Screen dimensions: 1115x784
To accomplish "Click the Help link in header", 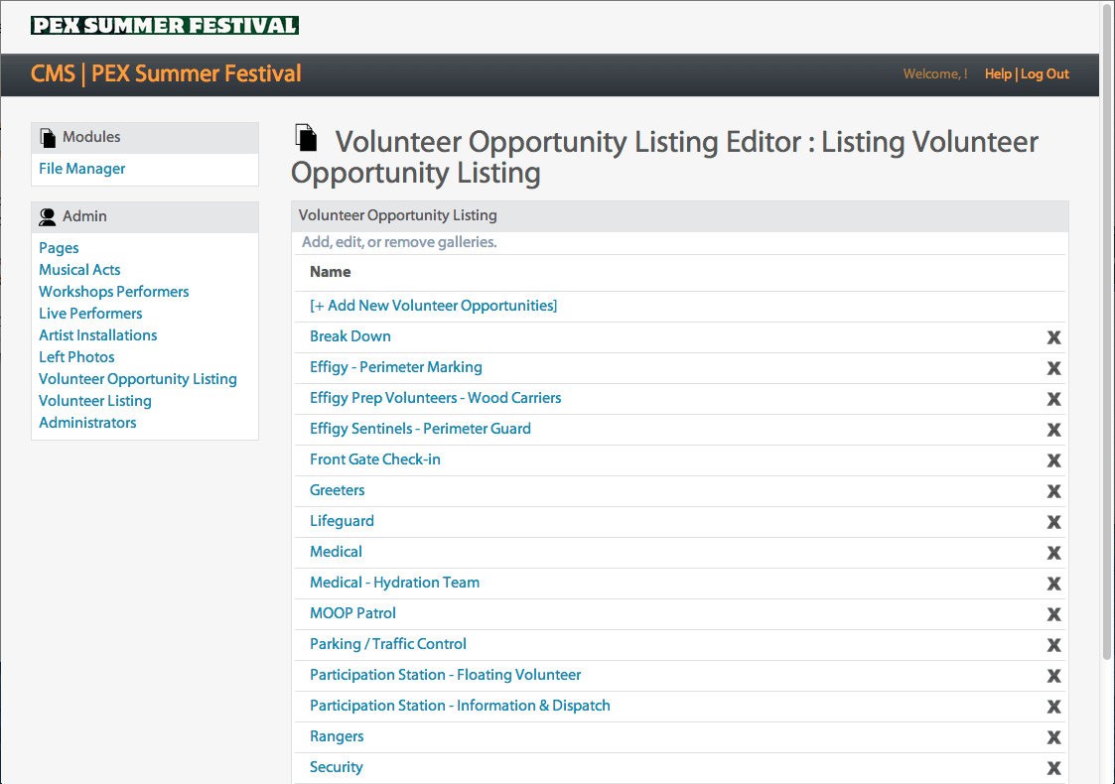I will tap(997, 74).
